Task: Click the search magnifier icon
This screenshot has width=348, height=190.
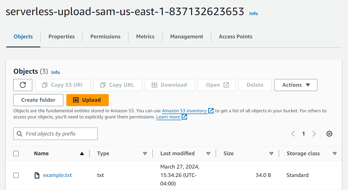Action: 19,134
